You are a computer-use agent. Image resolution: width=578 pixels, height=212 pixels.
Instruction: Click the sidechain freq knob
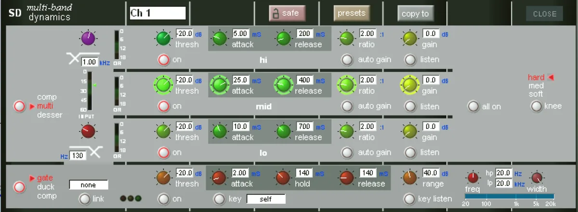473,178
